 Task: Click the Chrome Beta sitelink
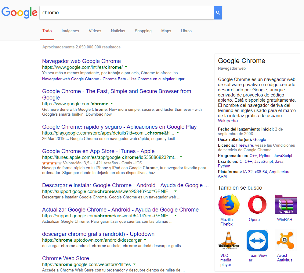click(x=114, y=79)
